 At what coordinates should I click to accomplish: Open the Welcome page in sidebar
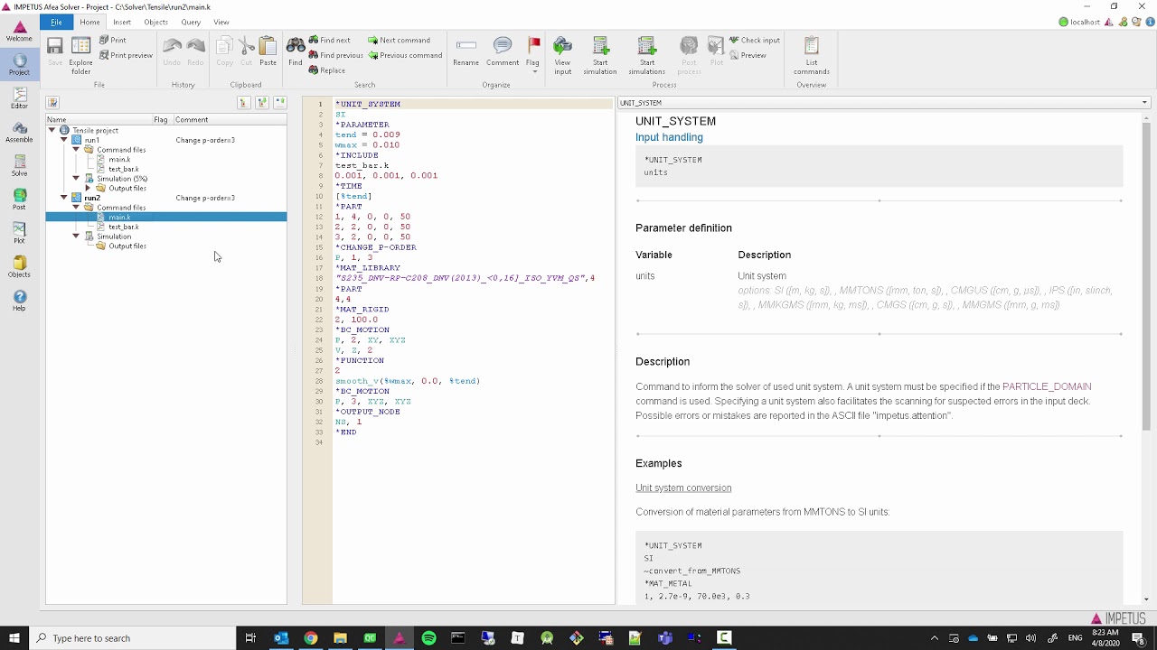coord(19,32)
